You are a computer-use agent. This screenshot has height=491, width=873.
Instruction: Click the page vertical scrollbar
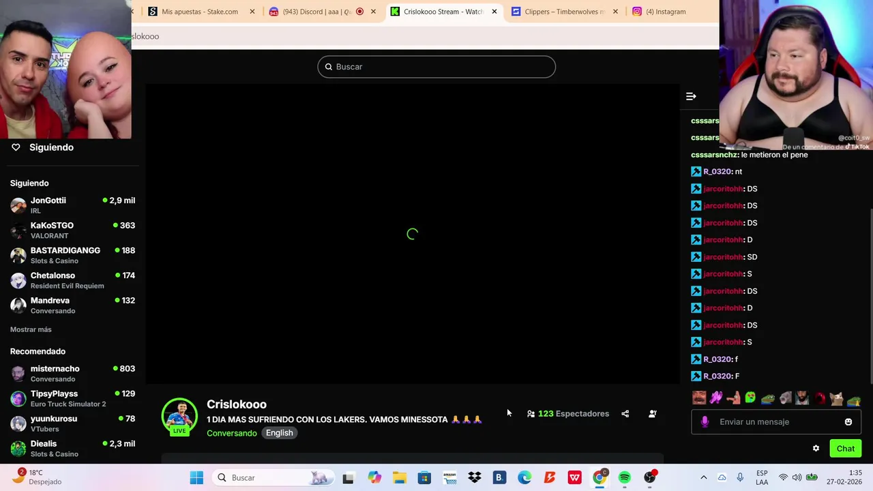[870, 297]
